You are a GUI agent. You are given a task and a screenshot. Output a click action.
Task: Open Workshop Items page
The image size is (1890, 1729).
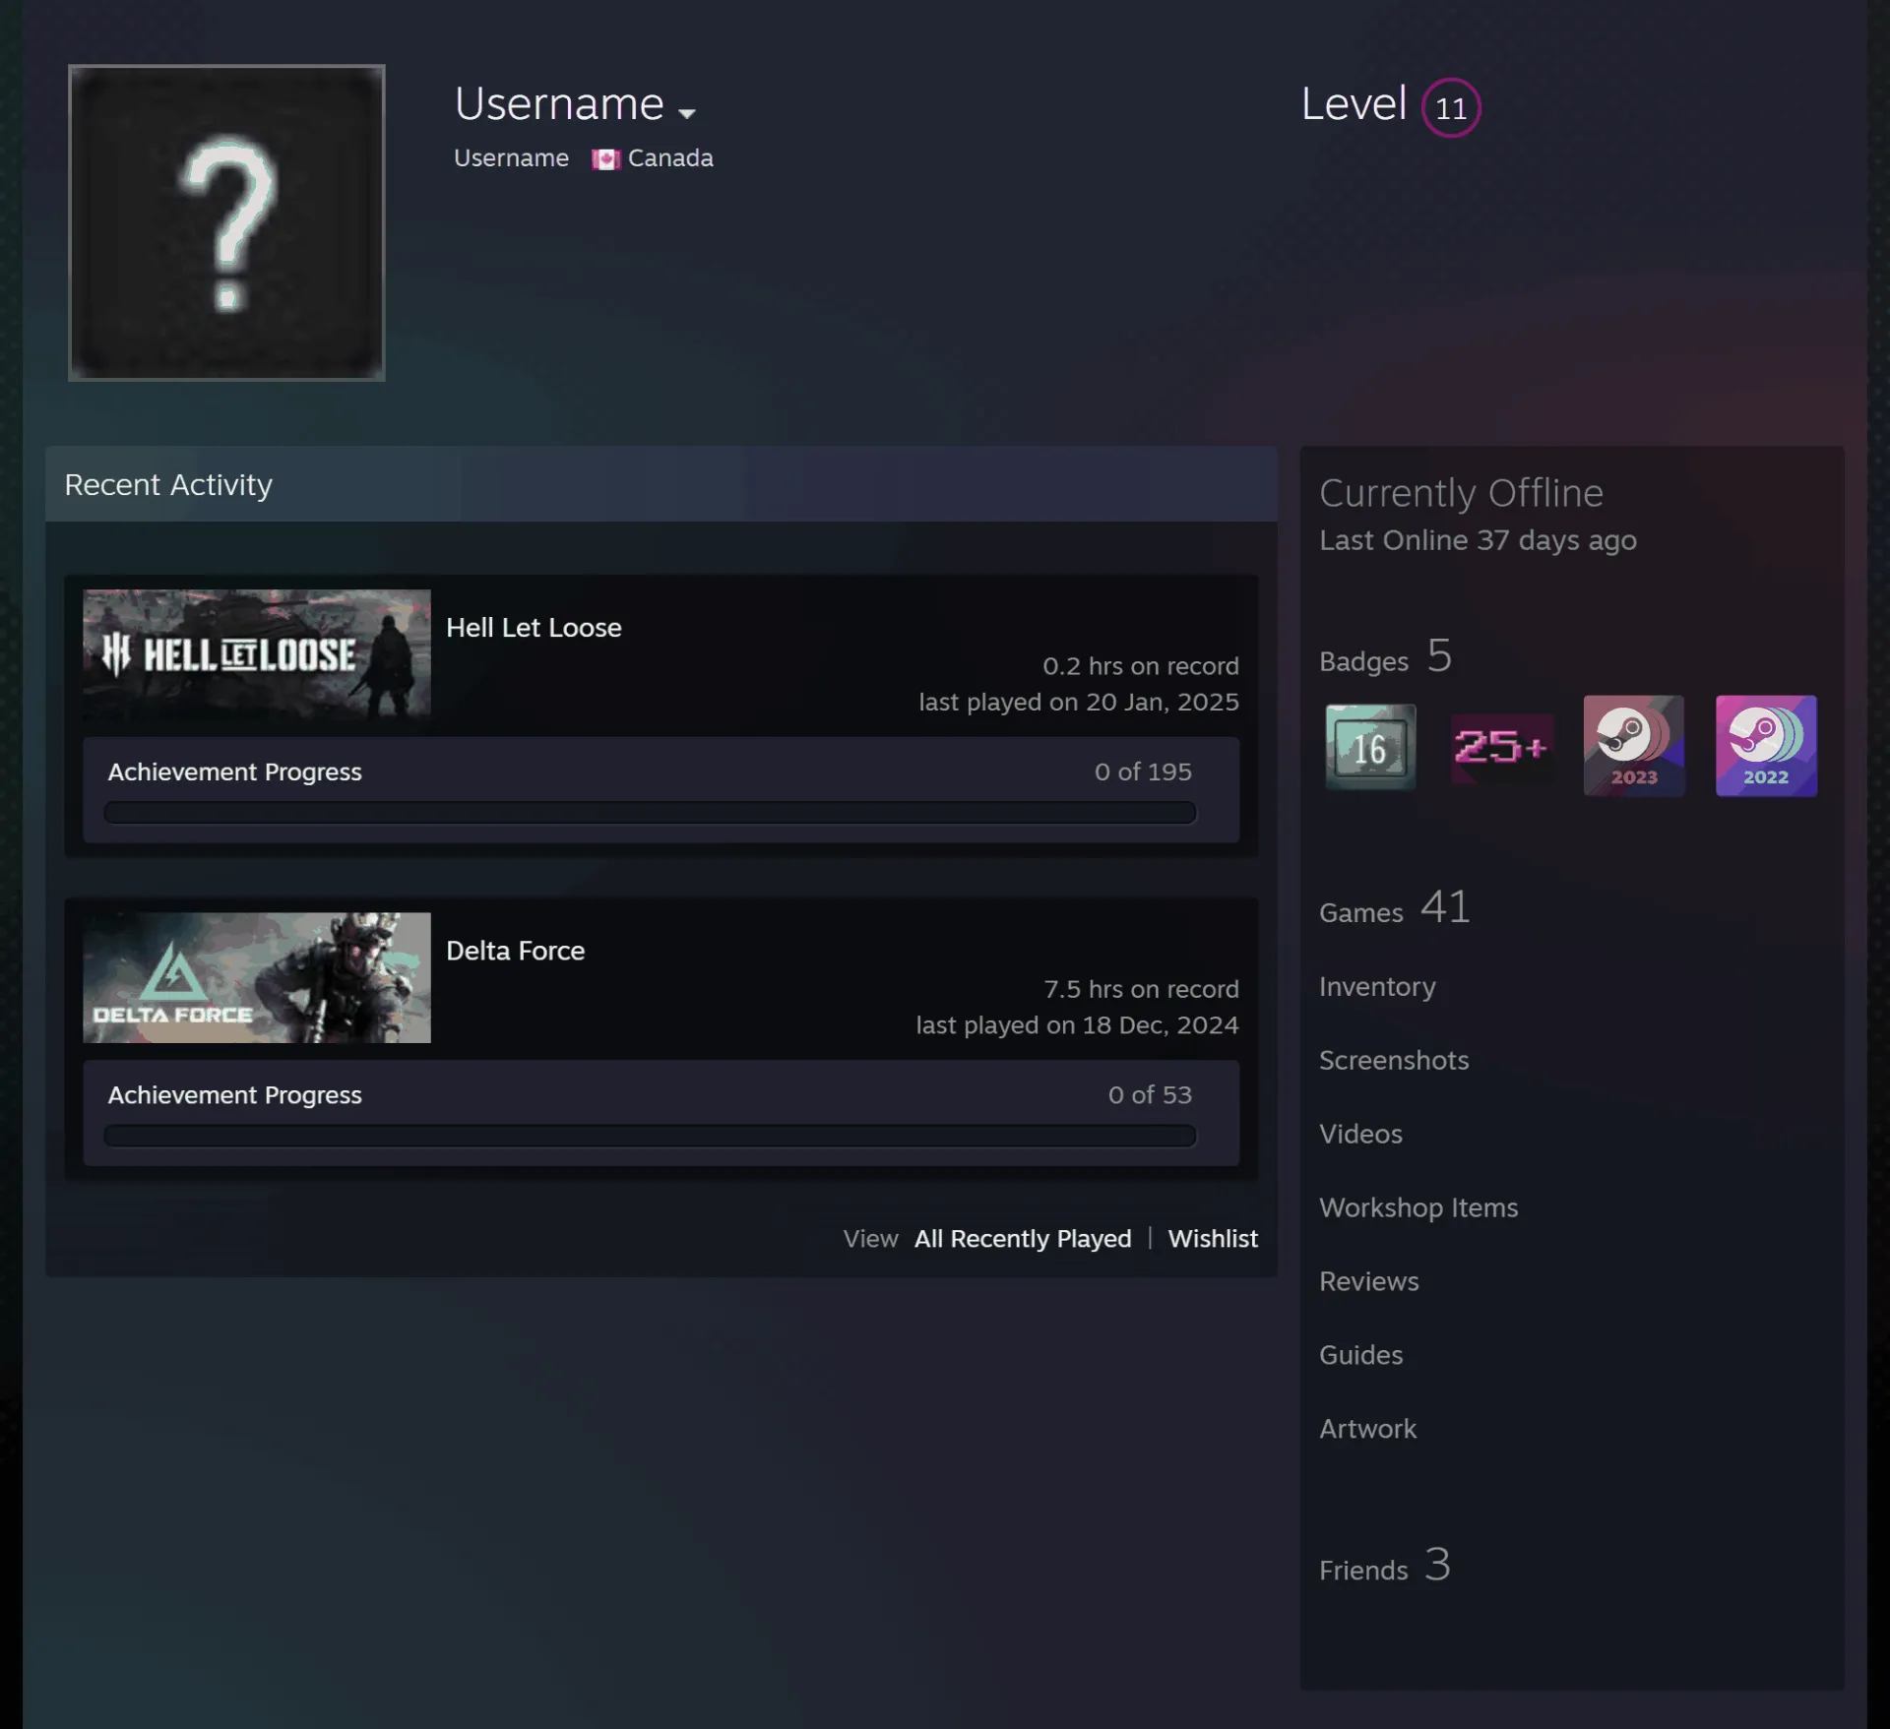point(1418,1207)
